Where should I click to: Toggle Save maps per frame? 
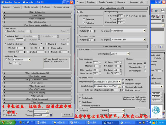pos(127,16)
